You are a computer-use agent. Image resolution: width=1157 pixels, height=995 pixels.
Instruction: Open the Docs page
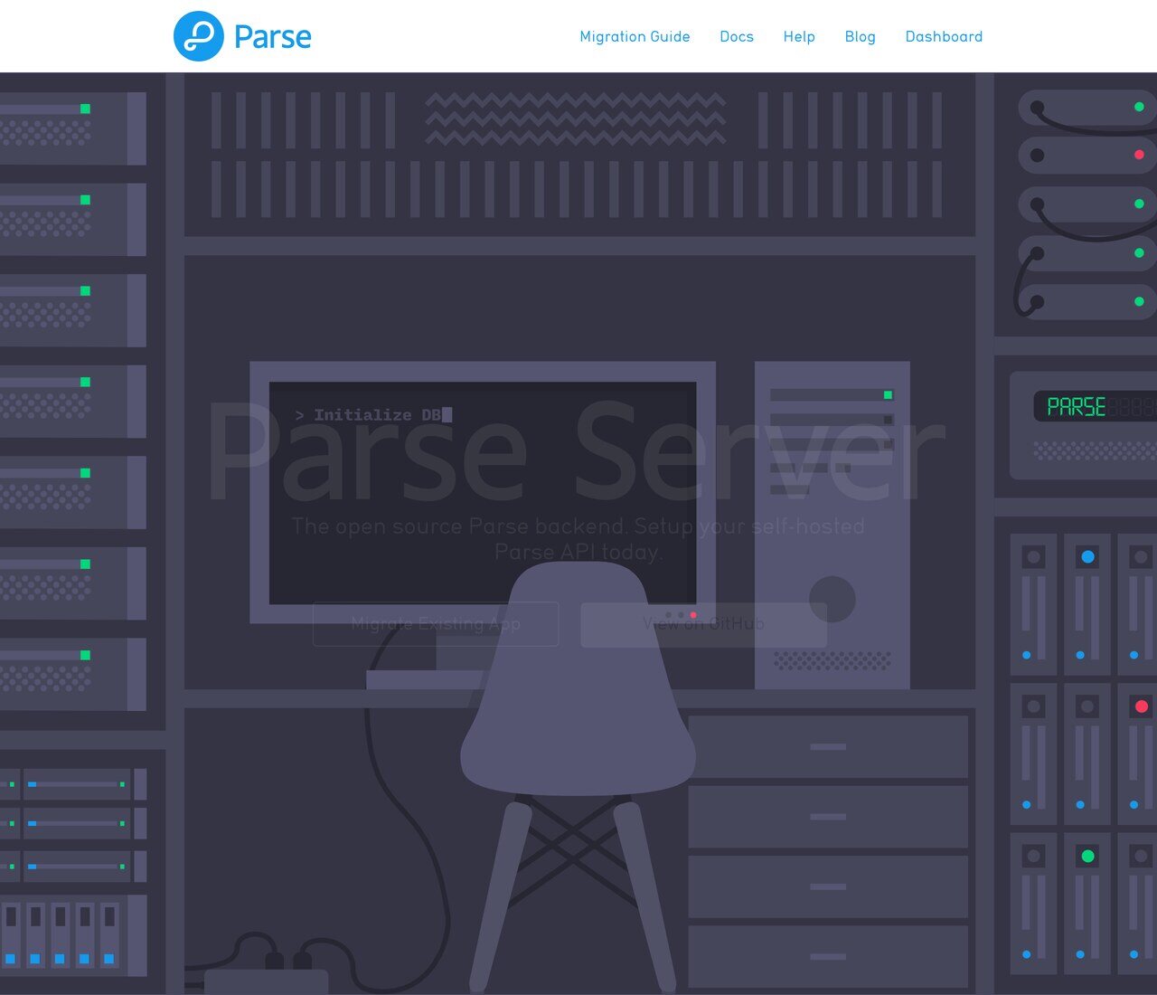pyautogui.click(x=737, y=36)
